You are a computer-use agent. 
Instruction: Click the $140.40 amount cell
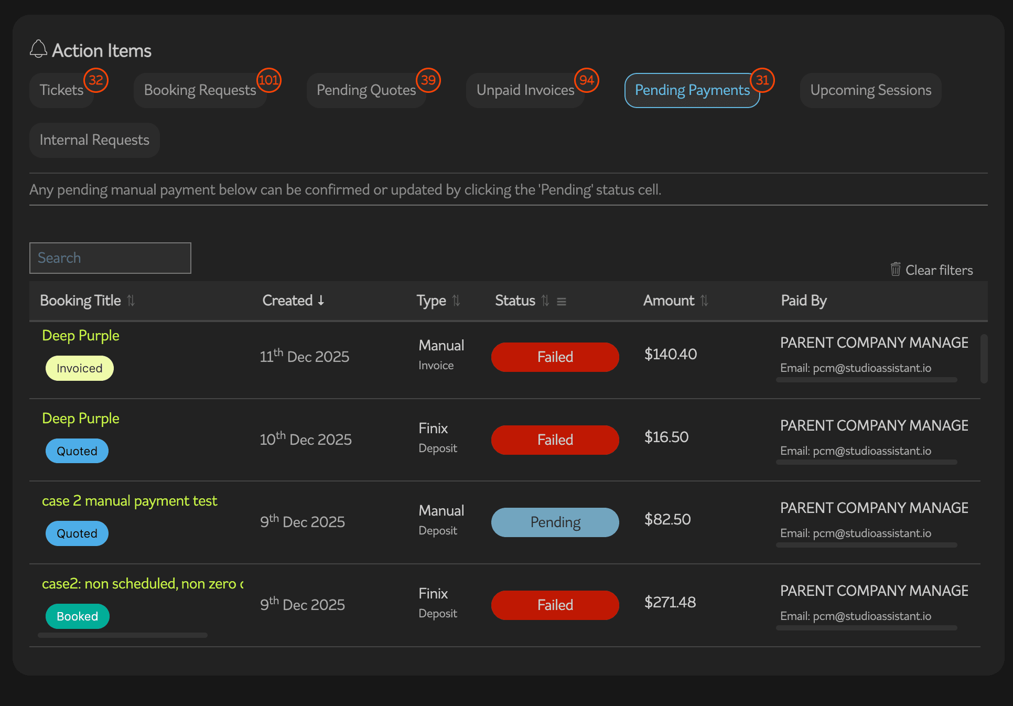pos(671,354)
